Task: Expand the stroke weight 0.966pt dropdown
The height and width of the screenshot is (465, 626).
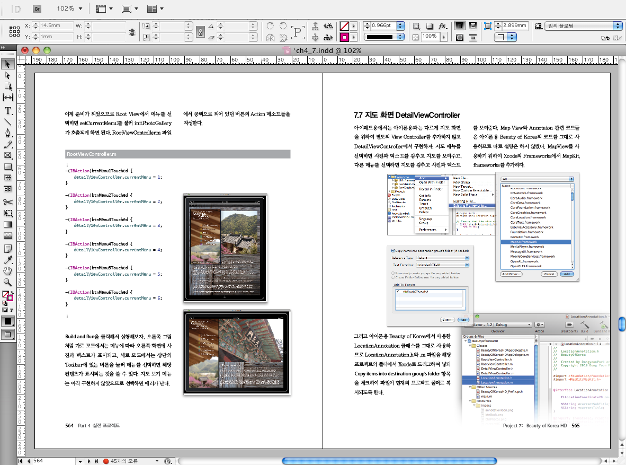Action: tap(400, 25)
